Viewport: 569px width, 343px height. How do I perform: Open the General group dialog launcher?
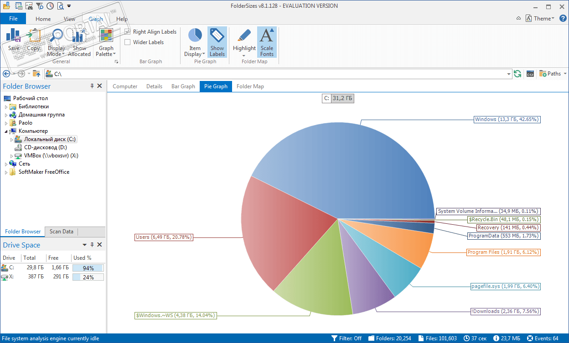click(x=116, y=61)
